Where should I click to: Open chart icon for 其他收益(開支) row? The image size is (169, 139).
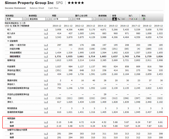click(46, 71)
